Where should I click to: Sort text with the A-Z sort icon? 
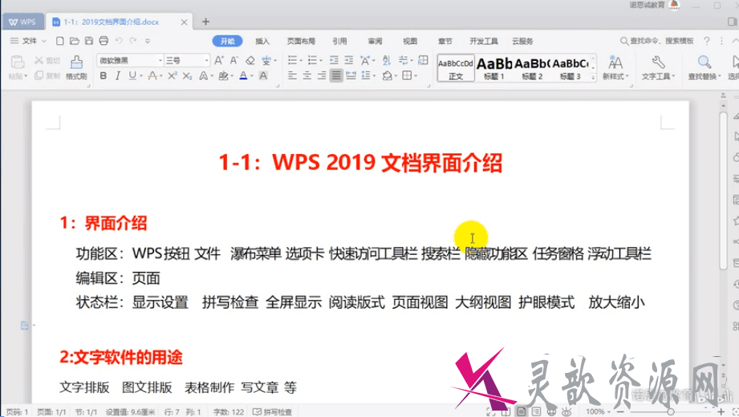pyautogui.click(x=387, y=60)
